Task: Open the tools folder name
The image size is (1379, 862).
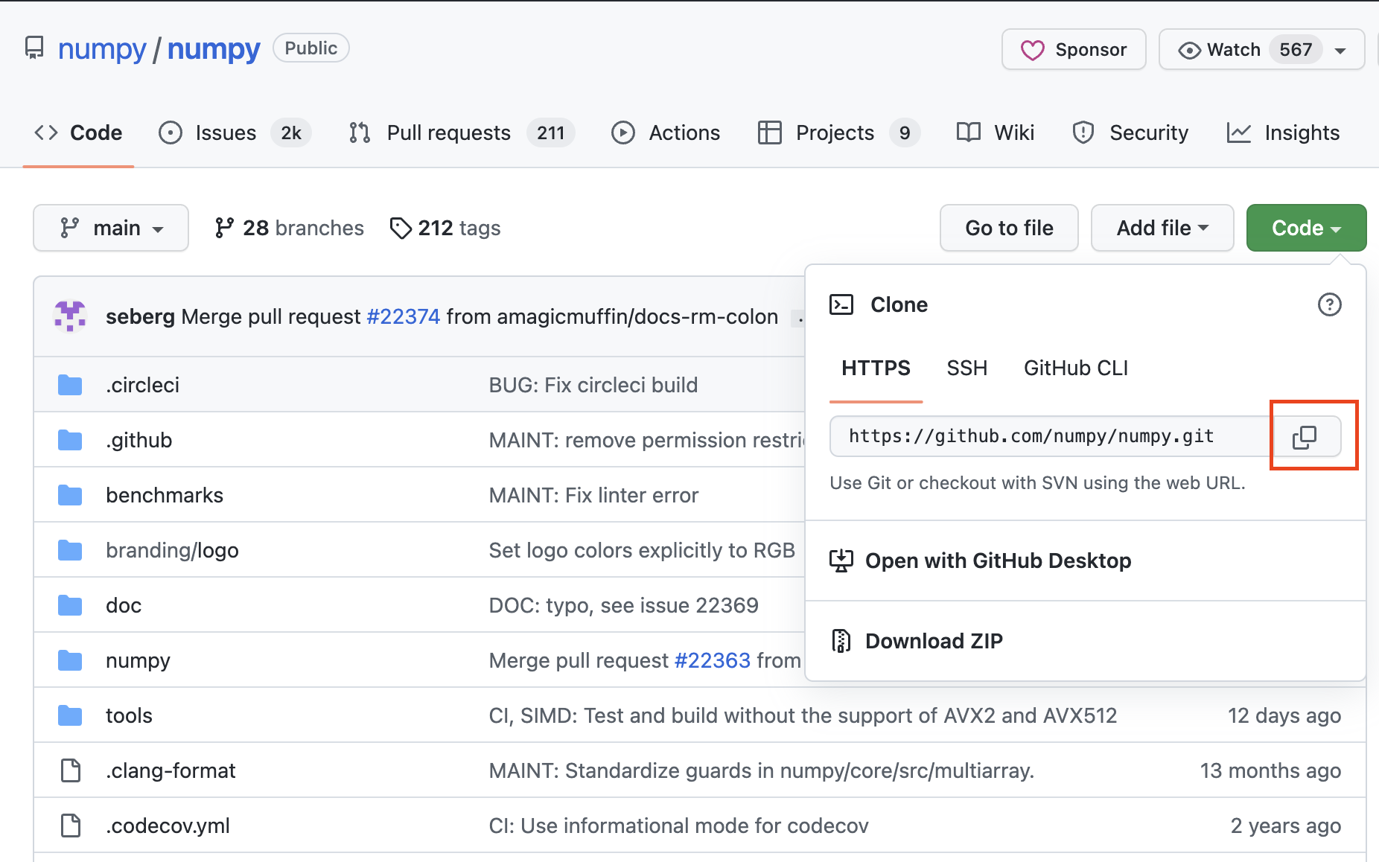Action: point(129,715)
